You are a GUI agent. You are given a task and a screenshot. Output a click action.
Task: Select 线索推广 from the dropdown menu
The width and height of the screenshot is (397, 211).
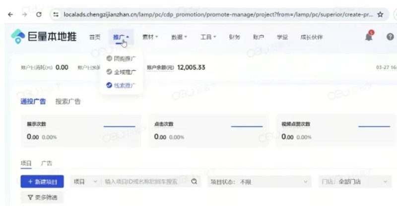click(121, 85)
